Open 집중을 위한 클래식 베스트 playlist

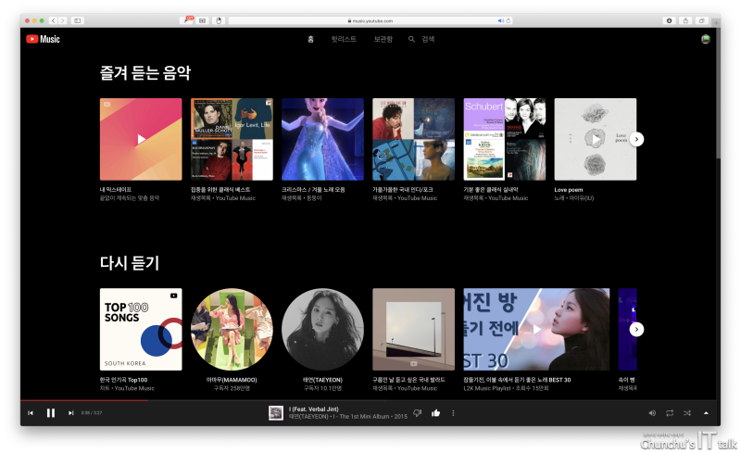point(232,139)
